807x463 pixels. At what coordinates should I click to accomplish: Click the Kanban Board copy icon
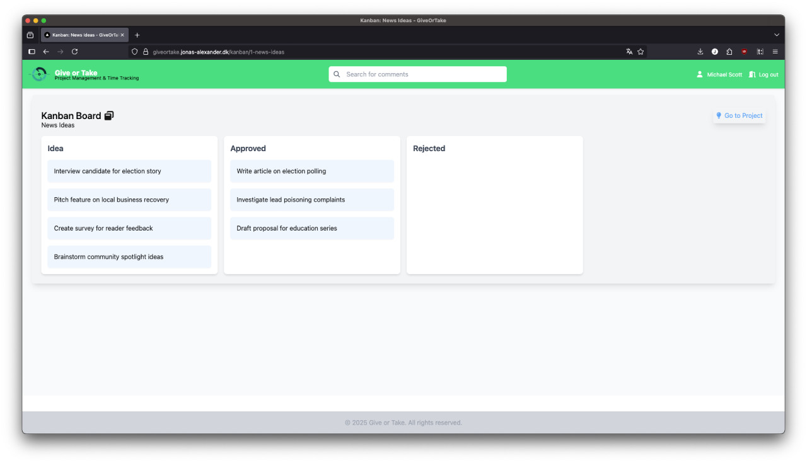click(x=109, y=116)
